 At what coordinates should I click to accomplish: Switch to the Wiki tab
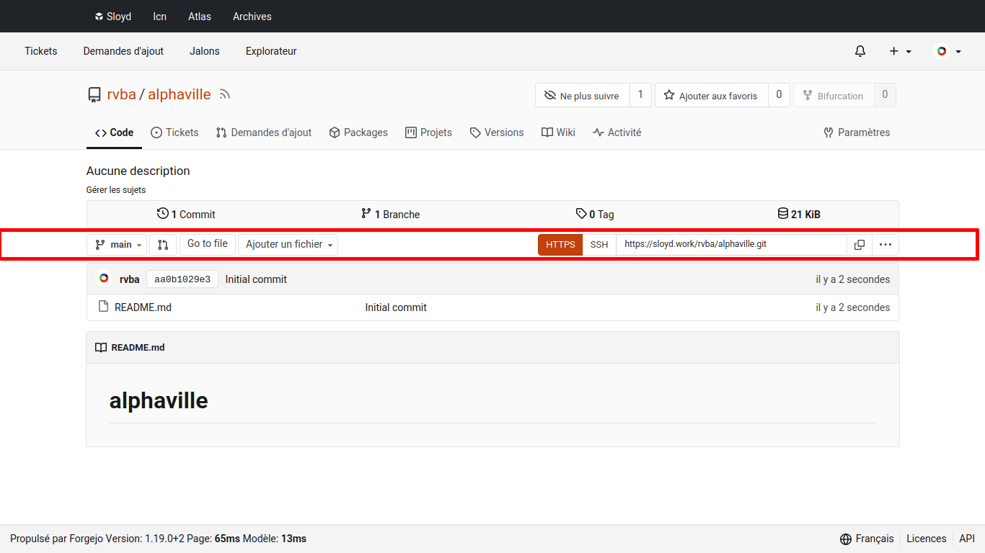(x=558, y=132)
